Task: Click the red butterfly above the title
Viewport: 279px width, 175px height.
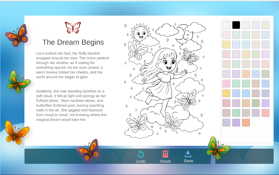Action: [x=73, y=28]
